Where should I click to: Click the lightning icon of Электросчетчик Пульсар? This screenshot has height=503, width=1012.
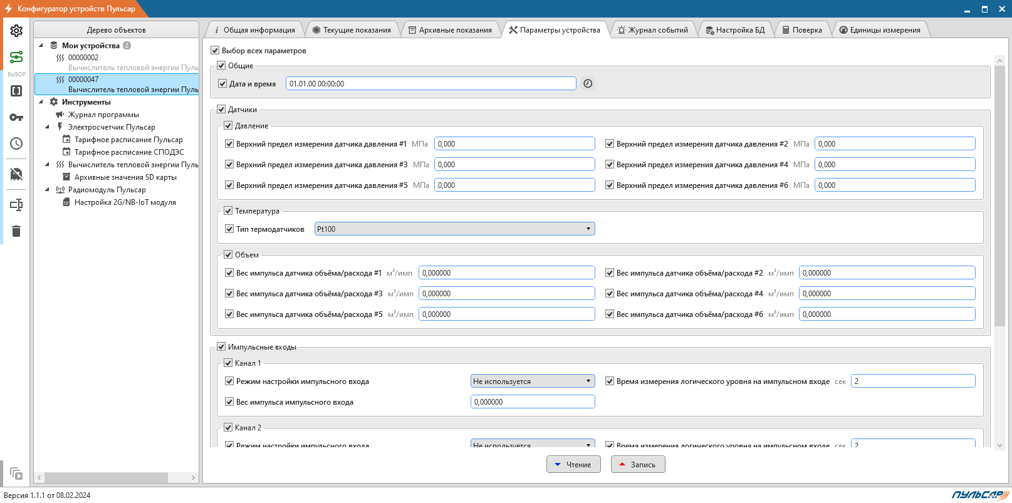[60, 127]
